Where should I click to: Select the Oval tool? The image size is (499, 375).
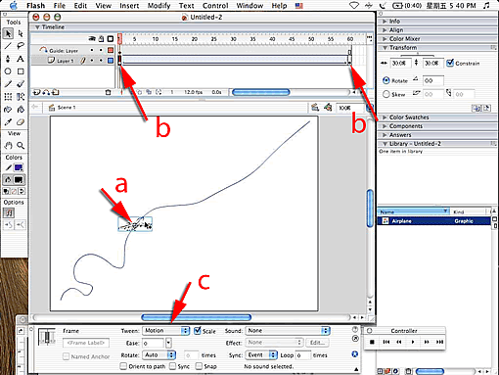(x=8, y=71)
